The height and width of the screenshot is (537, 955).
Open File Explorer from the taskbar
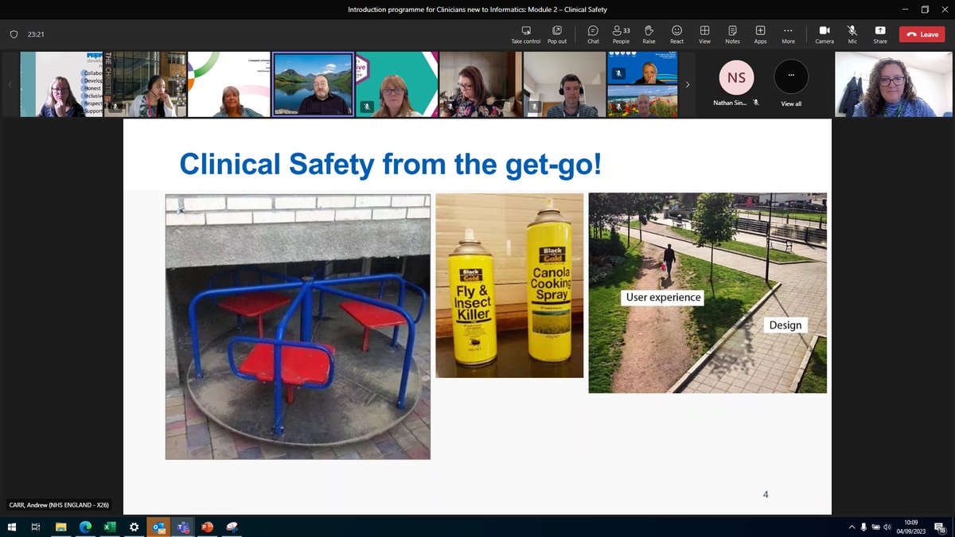(x=60, y=527)
